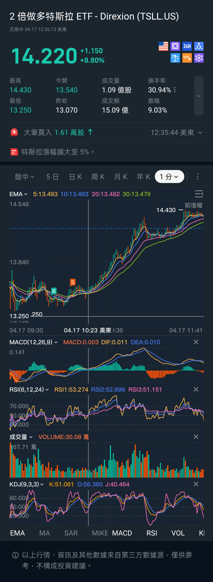
Task: Open the 24H trading icon
Action: (187, 46)
